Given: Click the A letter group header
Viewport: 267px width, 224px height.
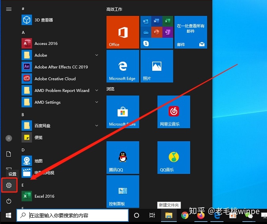Looking at the screenshot, I should (x=23, y=33).
